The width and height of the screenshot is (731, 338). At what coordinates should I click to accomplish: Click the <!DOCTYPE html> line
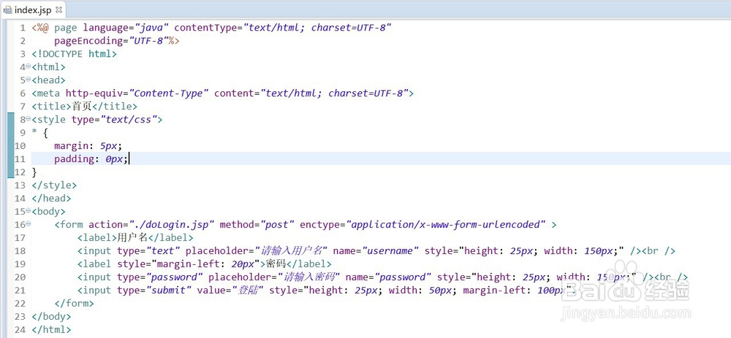(74, 53)
